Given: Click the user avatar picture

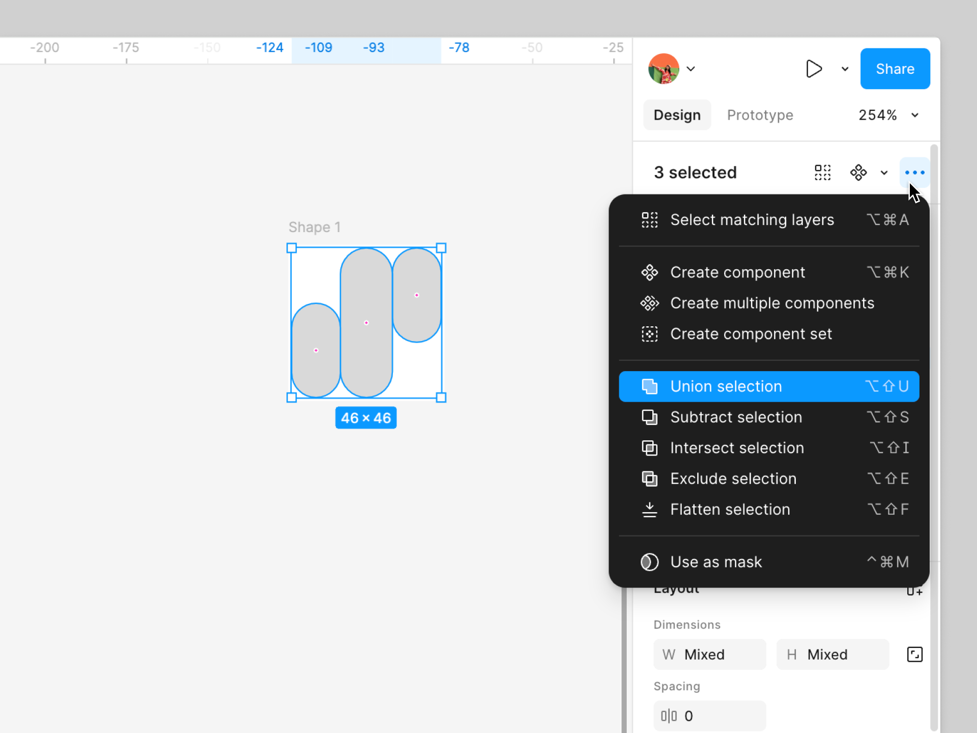Looking at the screenshot, I should (x=664, y=69).
